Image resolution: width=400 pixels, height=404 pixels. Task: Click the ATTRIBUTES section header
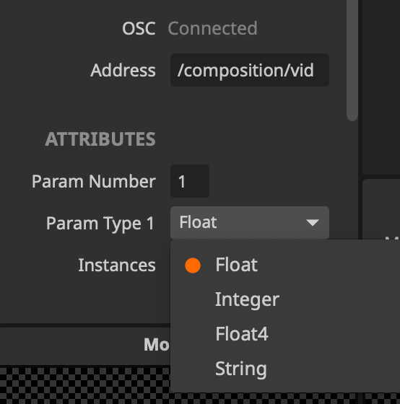click(100, 139)
